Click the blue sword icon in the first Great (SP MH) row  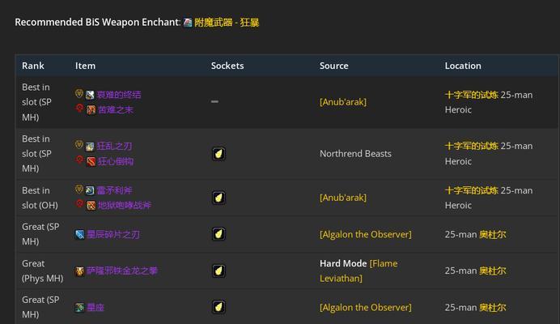[x=79, y=235]
